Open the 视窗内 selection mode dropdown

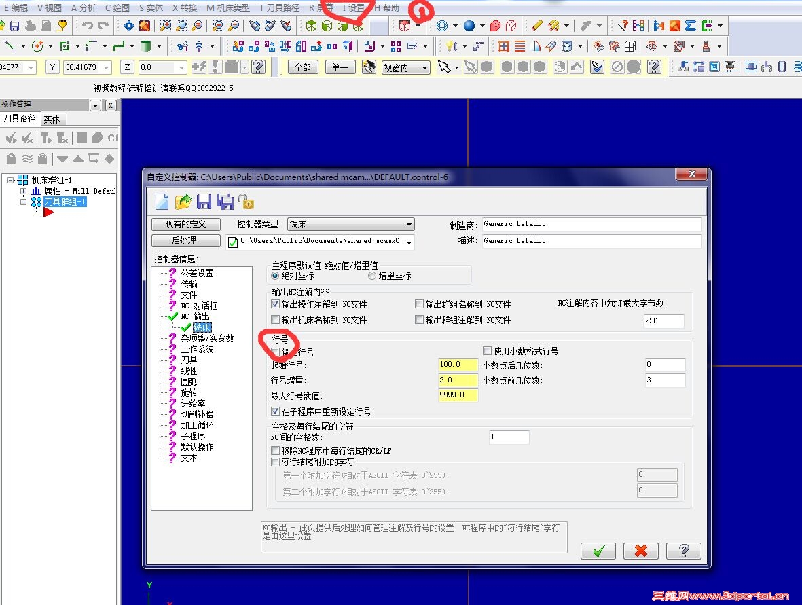406,67
